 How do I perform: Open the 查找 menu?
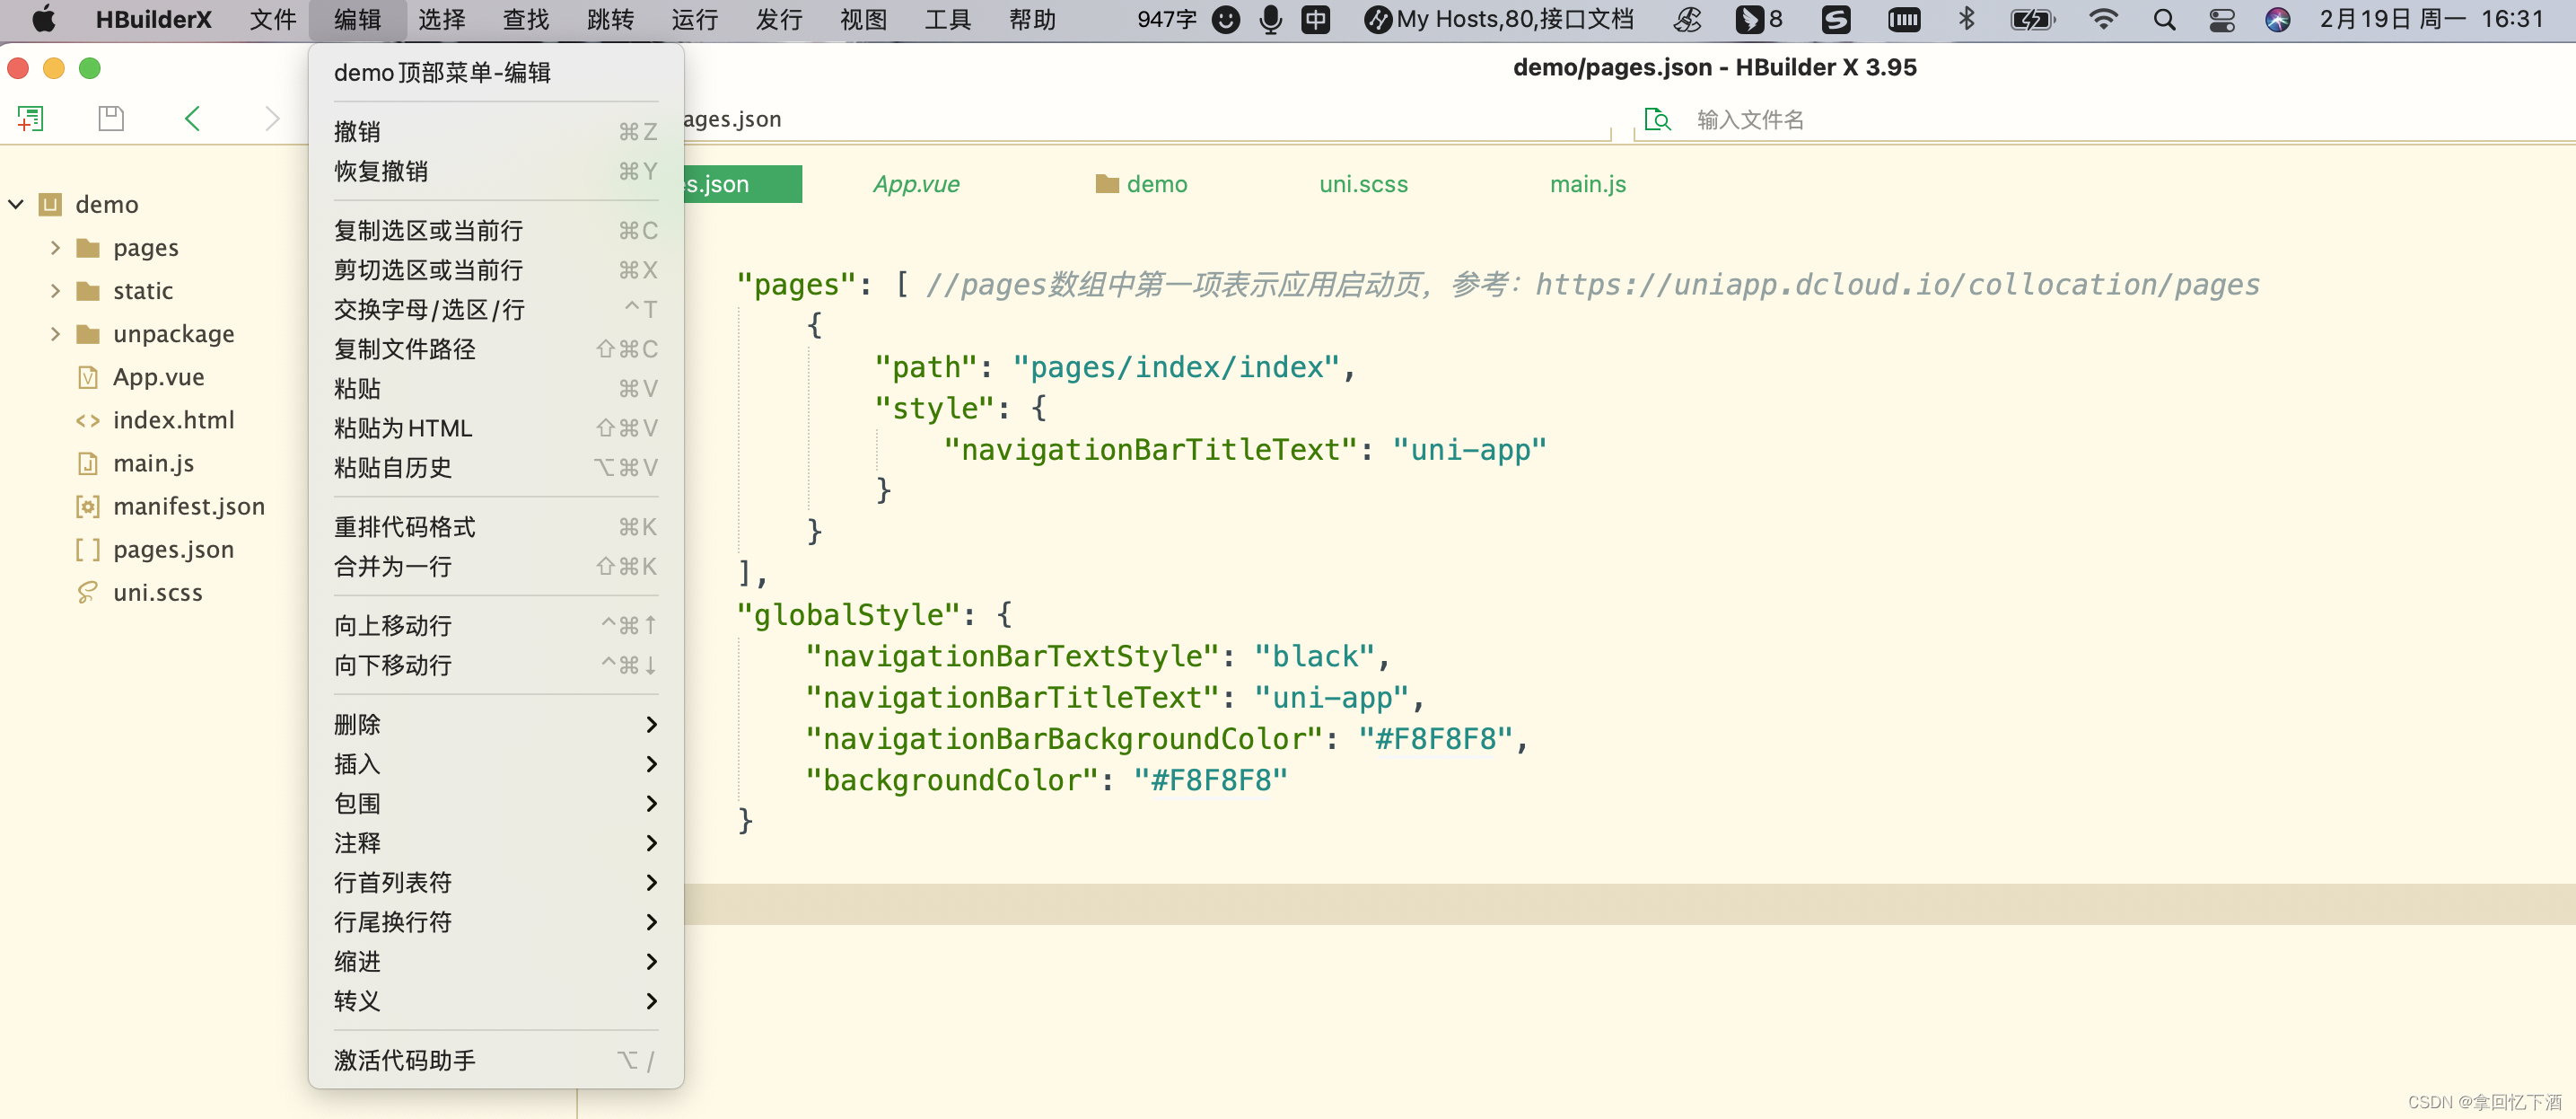tap(526, 19)
